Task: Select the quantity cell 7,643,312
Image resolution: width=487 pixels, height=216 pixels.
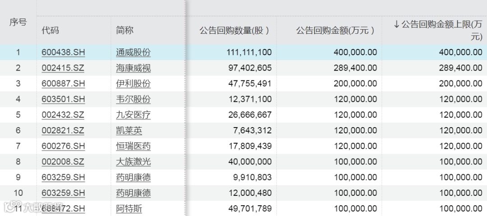Action: (252, 131)
